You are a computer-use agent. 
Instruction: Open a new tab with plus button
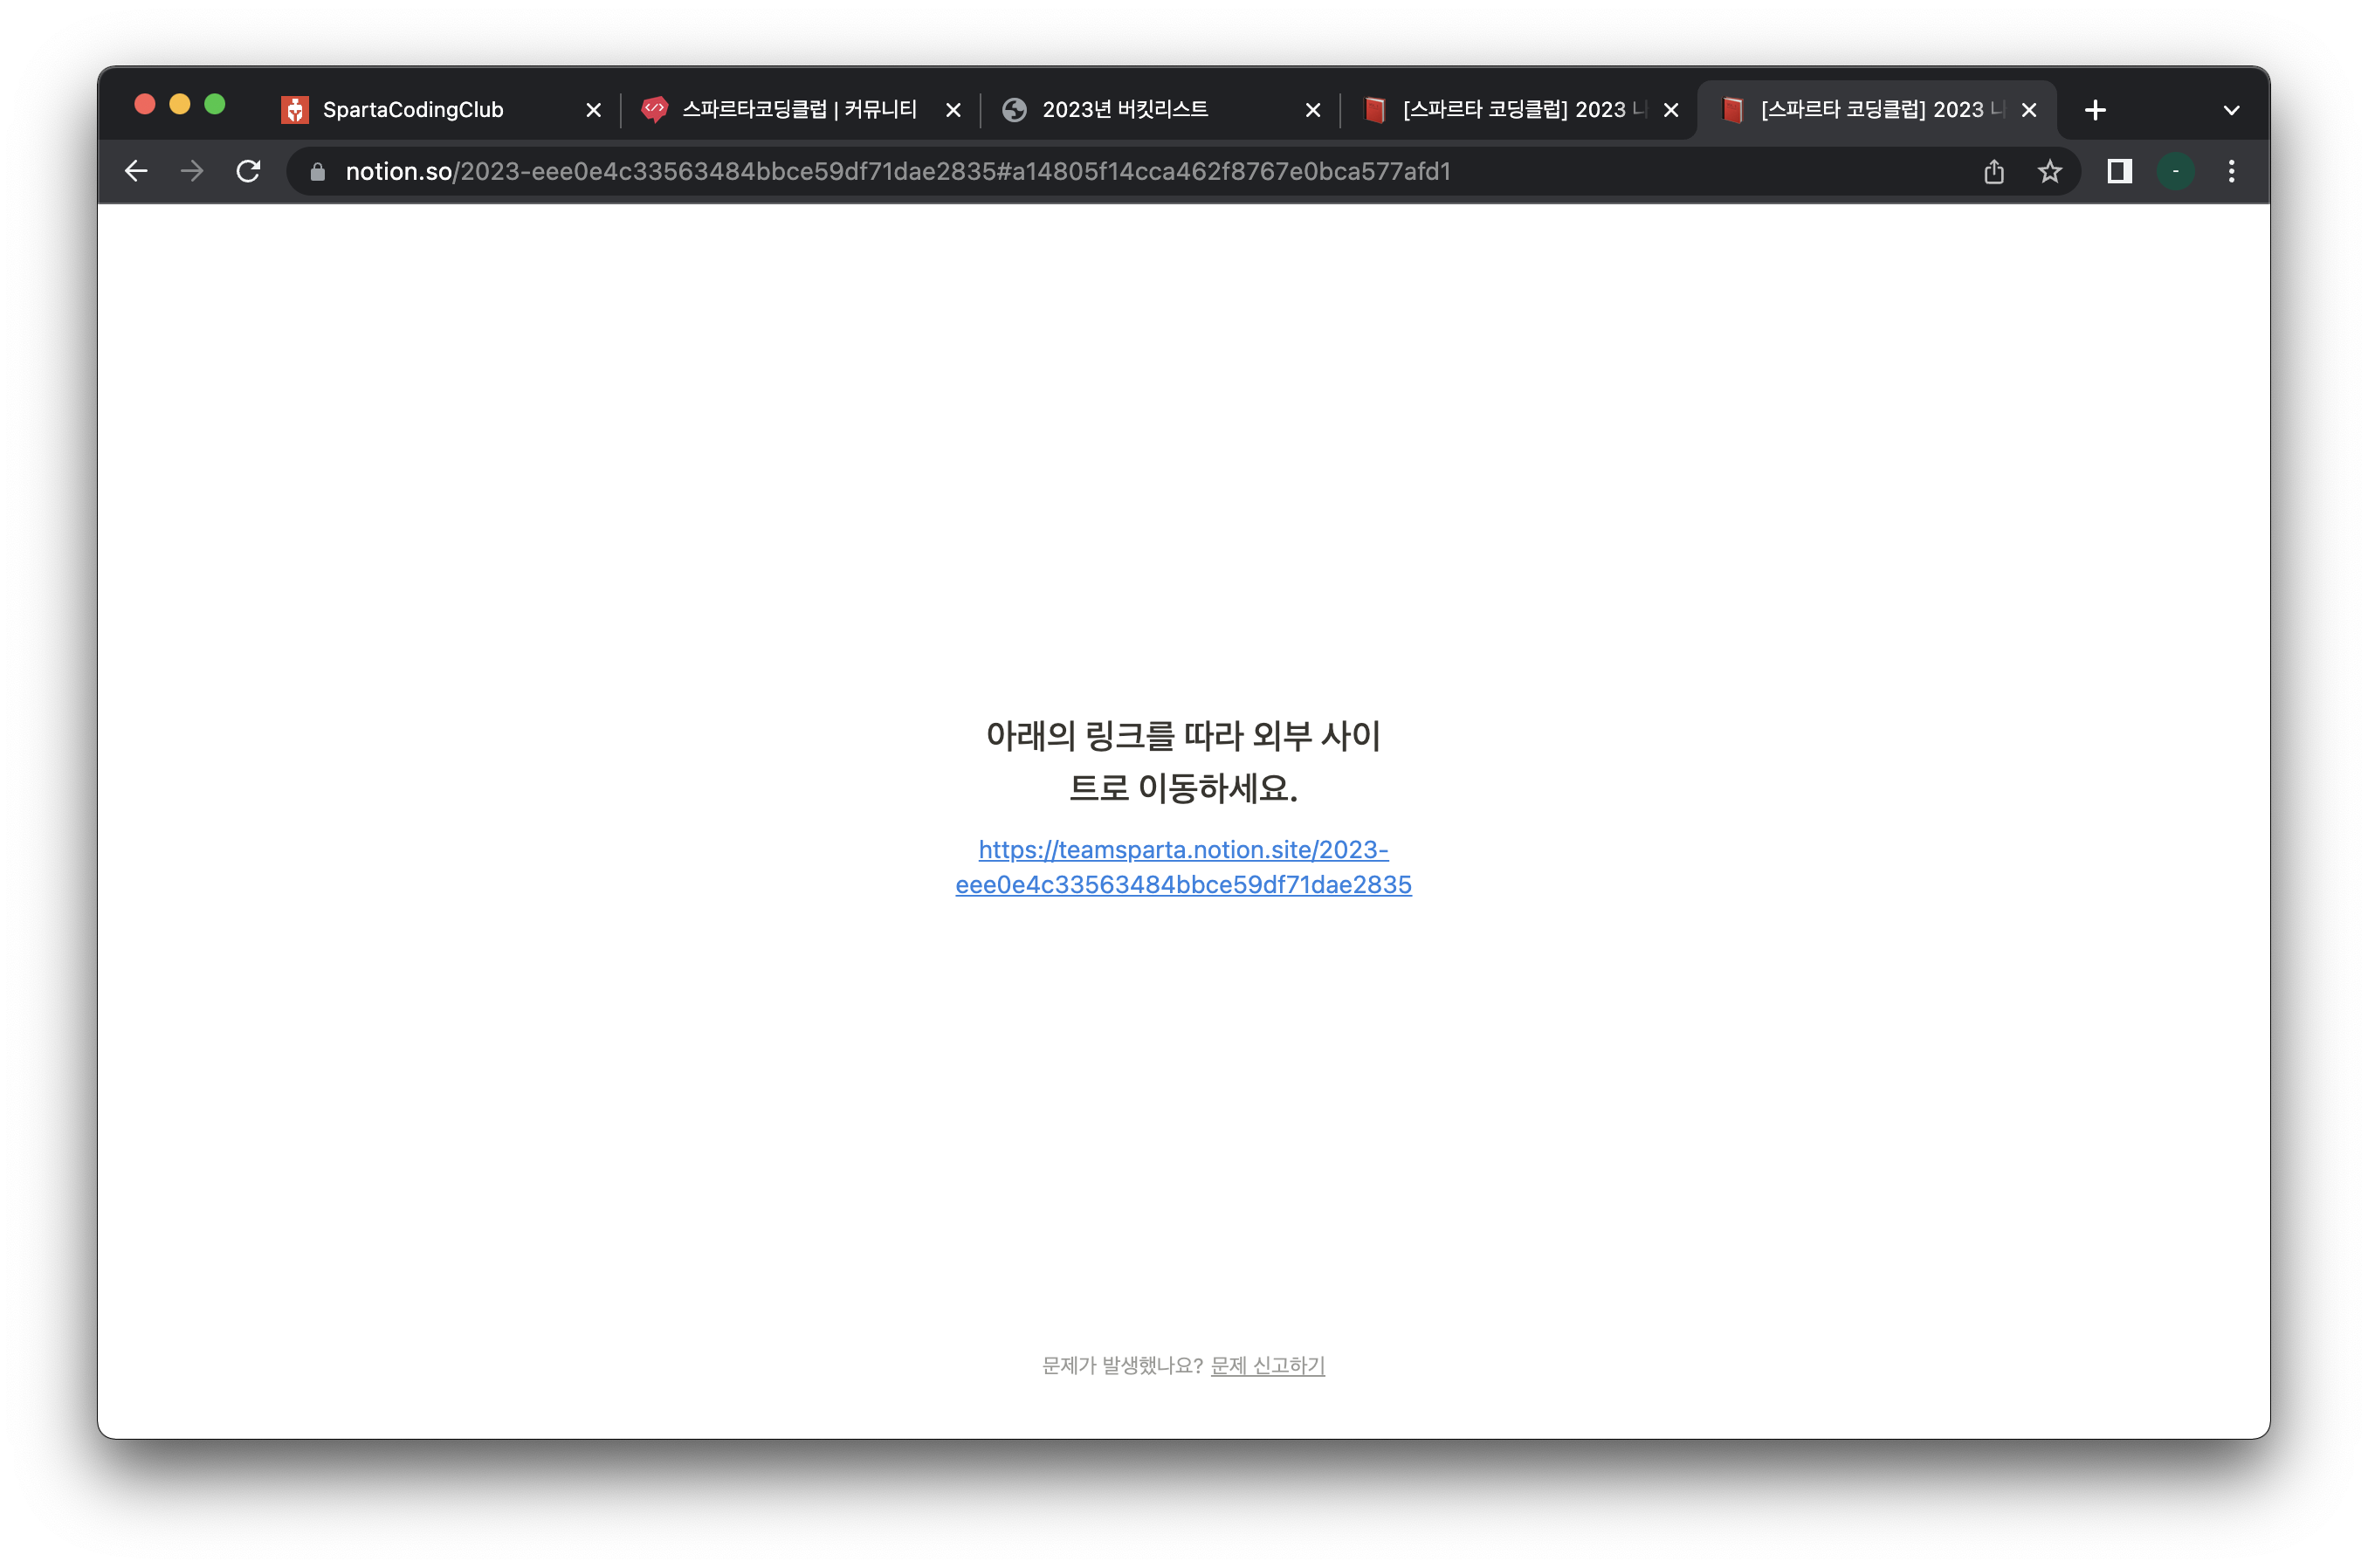click(2095, 110)
